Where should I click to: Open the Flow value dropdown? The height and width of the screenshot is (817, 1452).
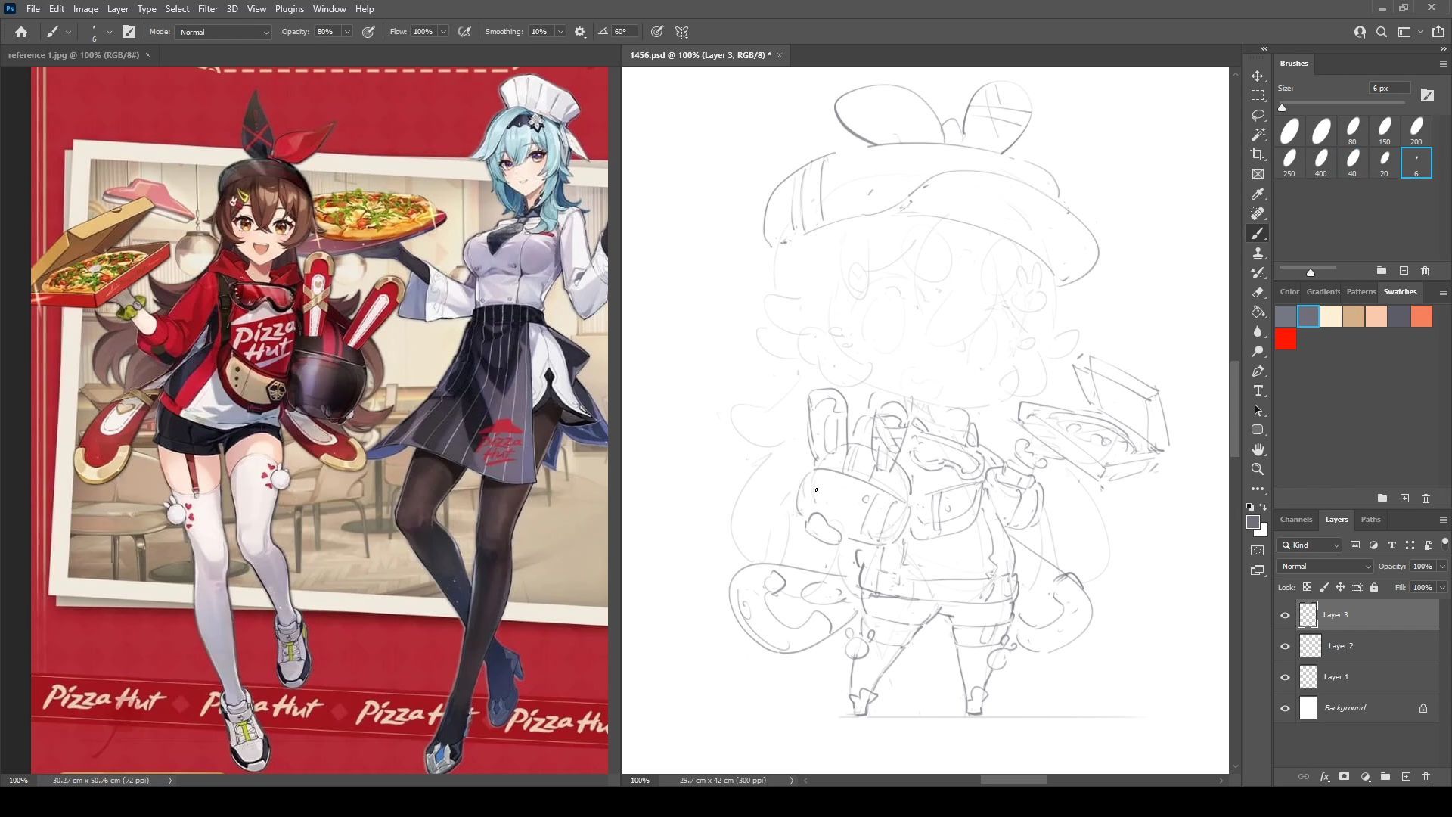pos(443,32)
